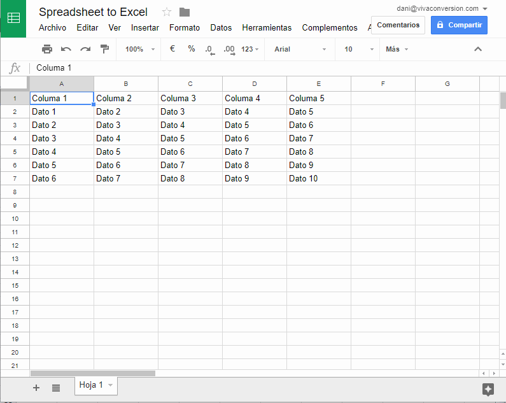Open the move-to-folder icon
Screen dimensions: 506x403
185,12
